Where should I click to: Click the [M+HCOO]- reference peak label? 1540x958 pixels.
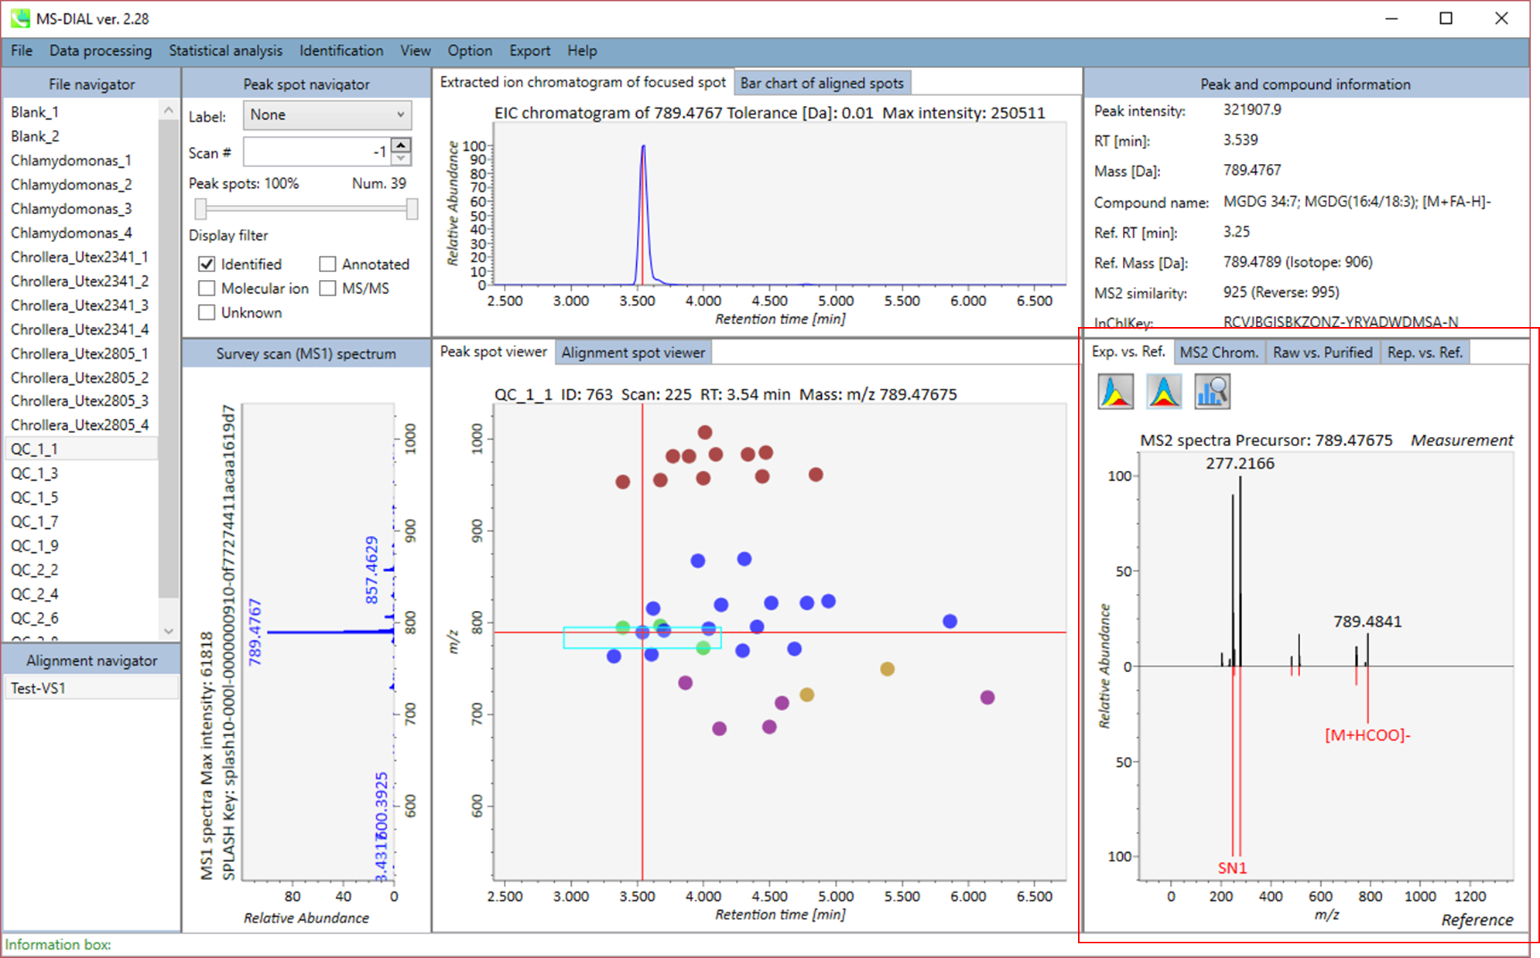[x=1367, y=735]
